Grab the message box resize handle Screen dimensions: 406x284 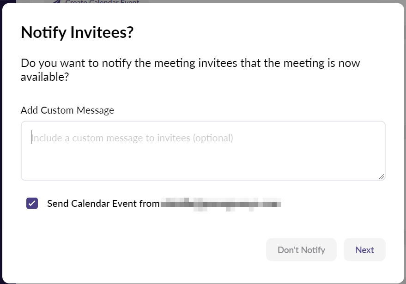pos(382,176)
